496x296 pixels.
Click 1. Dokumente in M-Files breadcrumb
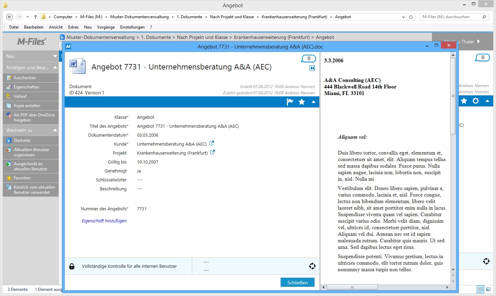pyautogui.click(x=156, y=37)
